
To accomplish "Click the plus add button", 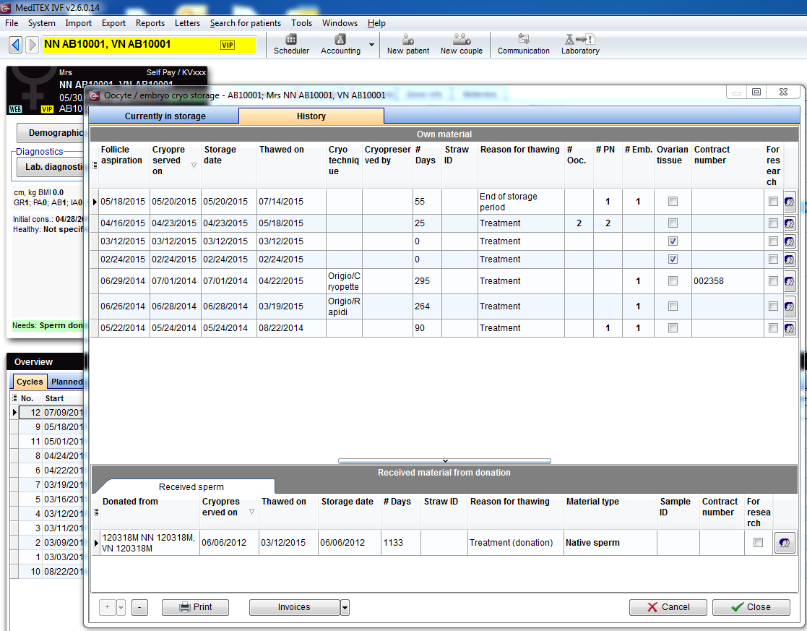I will 107,607.
